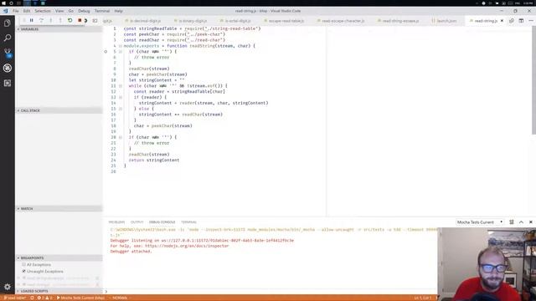Click Mocha Tests Current debug status item
The width and height of the screenshot is (536, 301).
point(80,298)
